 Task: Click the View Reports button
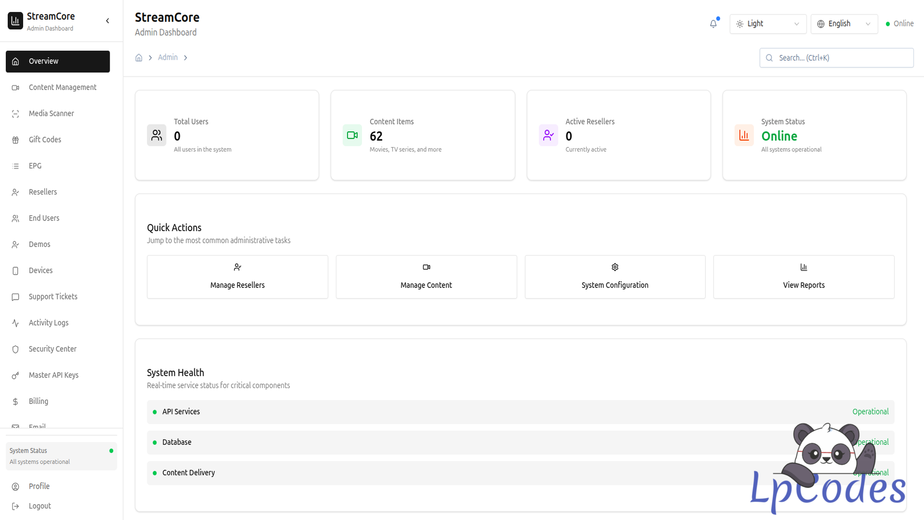(803, 277)
